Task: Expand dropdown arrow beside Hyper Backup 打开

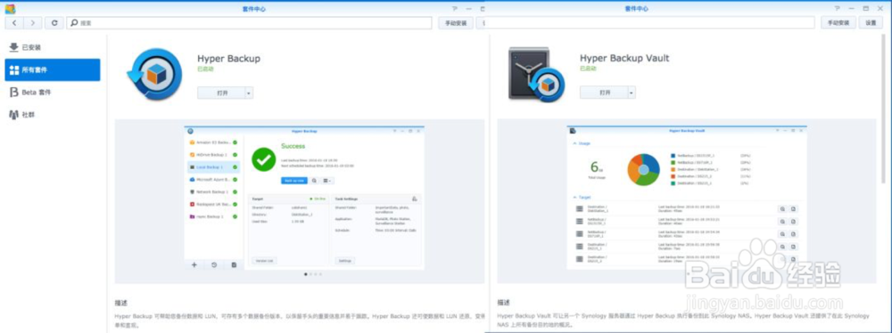Action: click(249, 93)
